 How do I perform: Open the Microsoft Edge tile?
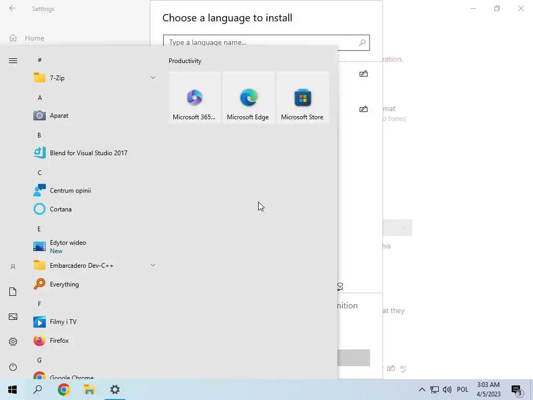pos(248,97)
